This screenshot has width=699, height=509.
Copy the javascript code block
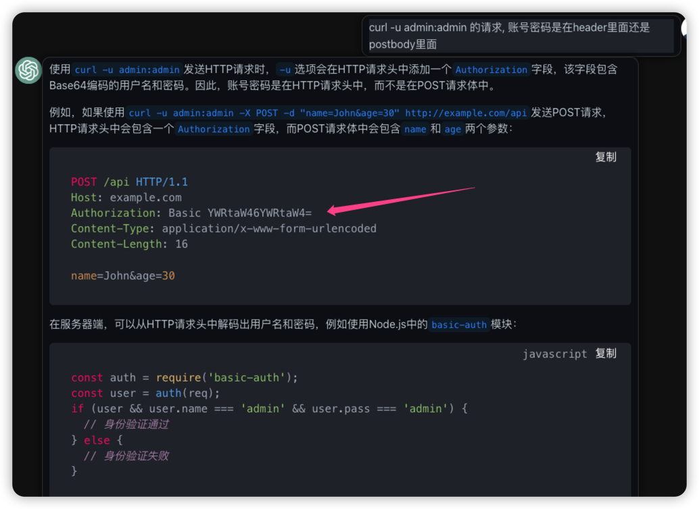pyautogui.click(x=605, y=354)
